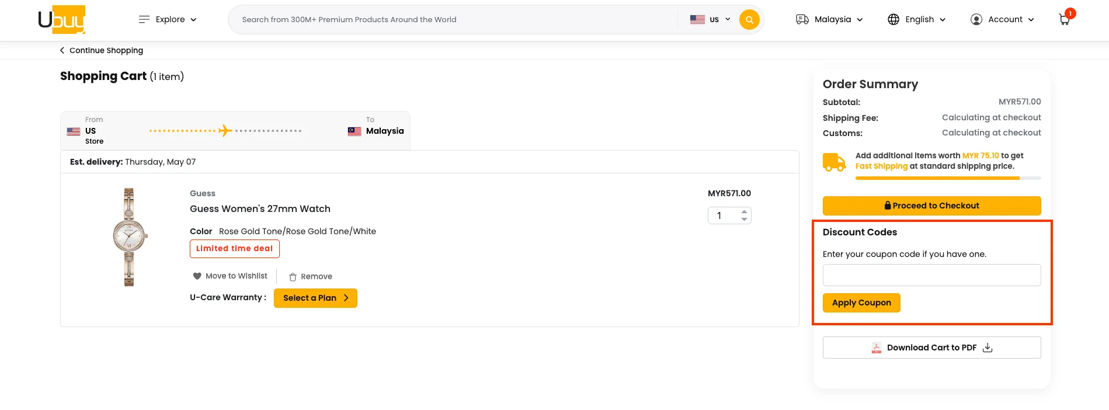Click the Explore hamburger icon

tap(144, 19)
